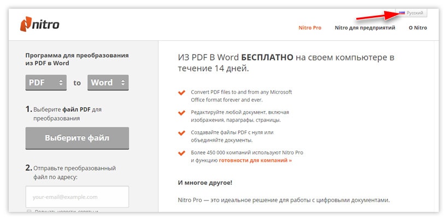This screenshot has width=448, height=219.
Task: Open the Русский language selector
Action: (411, 13)
